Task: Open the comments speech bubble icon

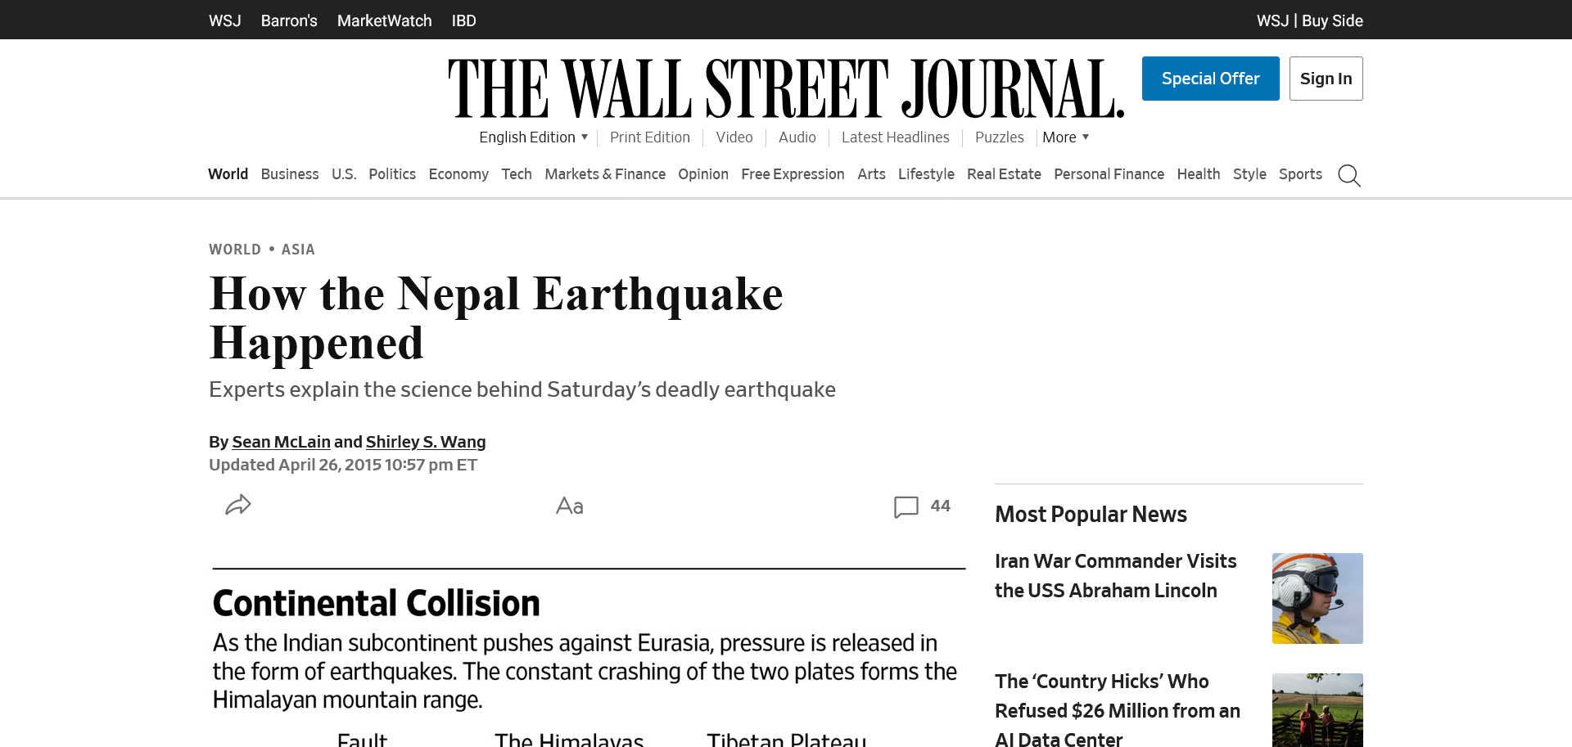Action: 906,506
